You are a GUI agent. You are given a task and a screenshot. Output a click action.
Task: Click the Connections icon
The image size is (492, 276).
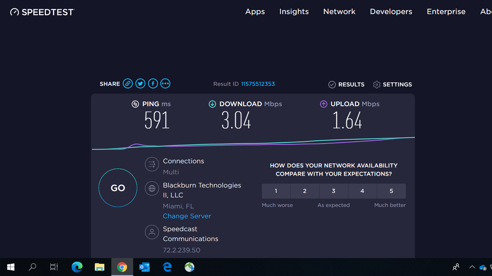(x=152, y=164)
